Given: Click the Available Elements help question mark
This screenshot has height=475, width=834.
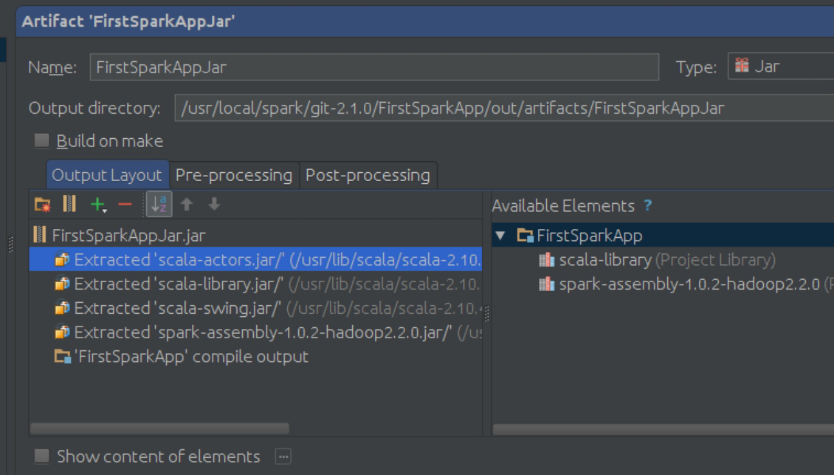Looking at the screenshot, I should [648, 206].
